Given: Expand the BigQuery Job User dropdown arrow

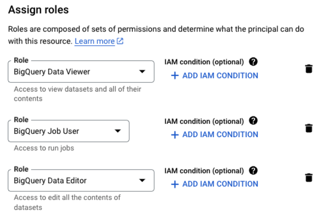Looking at the screenshot, I should point(117,131).
